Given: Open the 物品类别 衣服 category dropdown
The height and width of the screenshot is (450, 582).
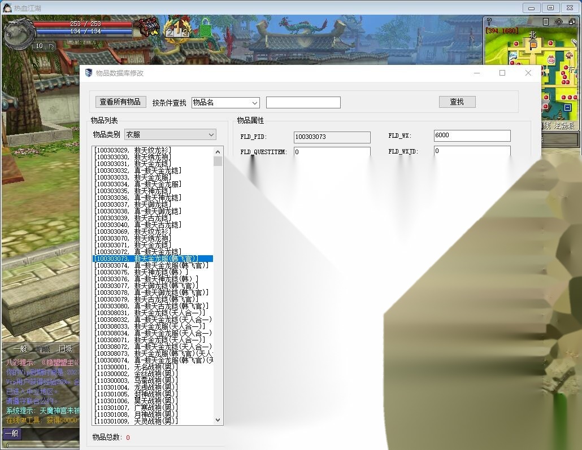Looking at the screenshot, I should coord(170,134).
